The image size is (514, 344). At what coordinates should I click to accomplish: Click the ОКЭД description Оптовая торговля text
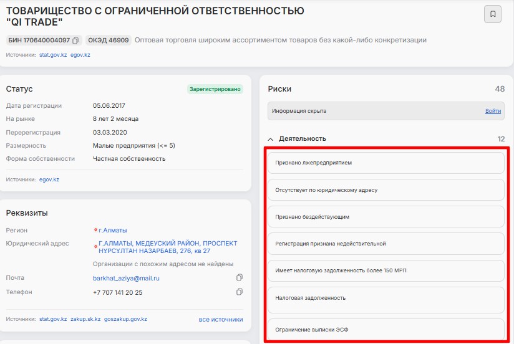pos(281,40)
